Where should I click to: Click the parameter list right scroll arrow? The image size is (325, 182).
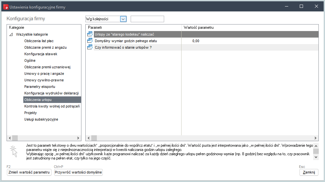coord(315,138)
